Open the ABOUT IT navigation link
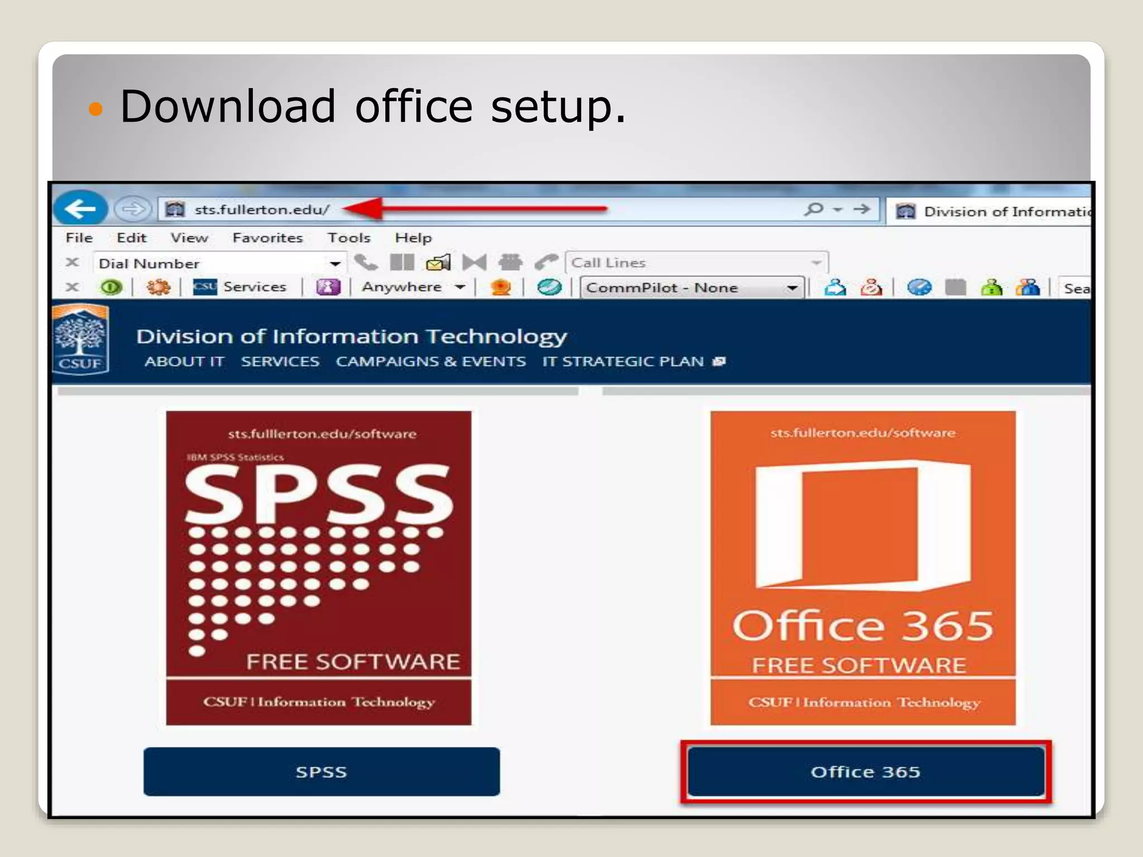The width and height of the screenshot is (1143, 857). point(184,362)
